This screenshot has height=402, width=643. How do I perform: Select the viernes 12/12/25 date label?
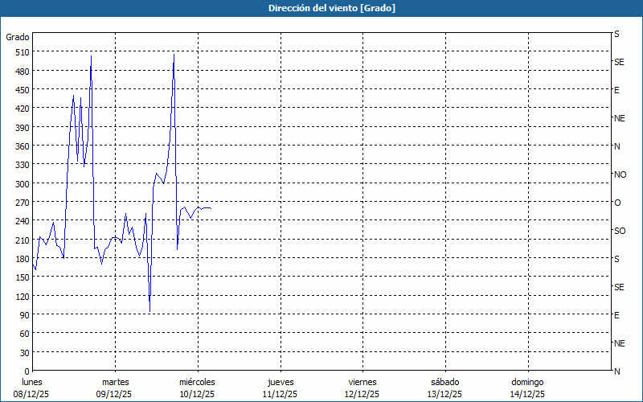point(362,388)
